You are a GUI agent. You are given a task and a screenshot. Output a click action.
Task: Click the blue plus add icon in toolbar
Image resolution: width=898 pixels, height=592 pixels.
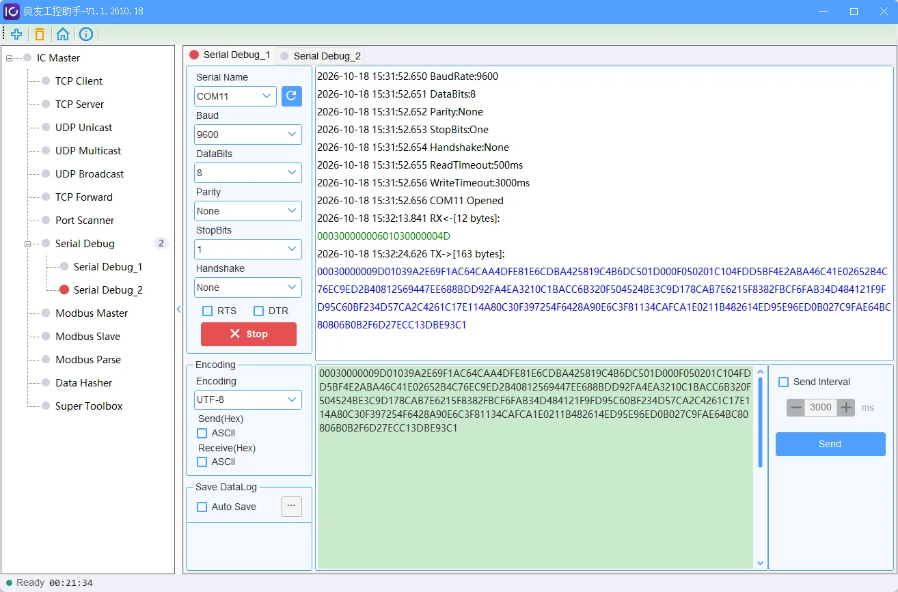(x=16, y=34)
